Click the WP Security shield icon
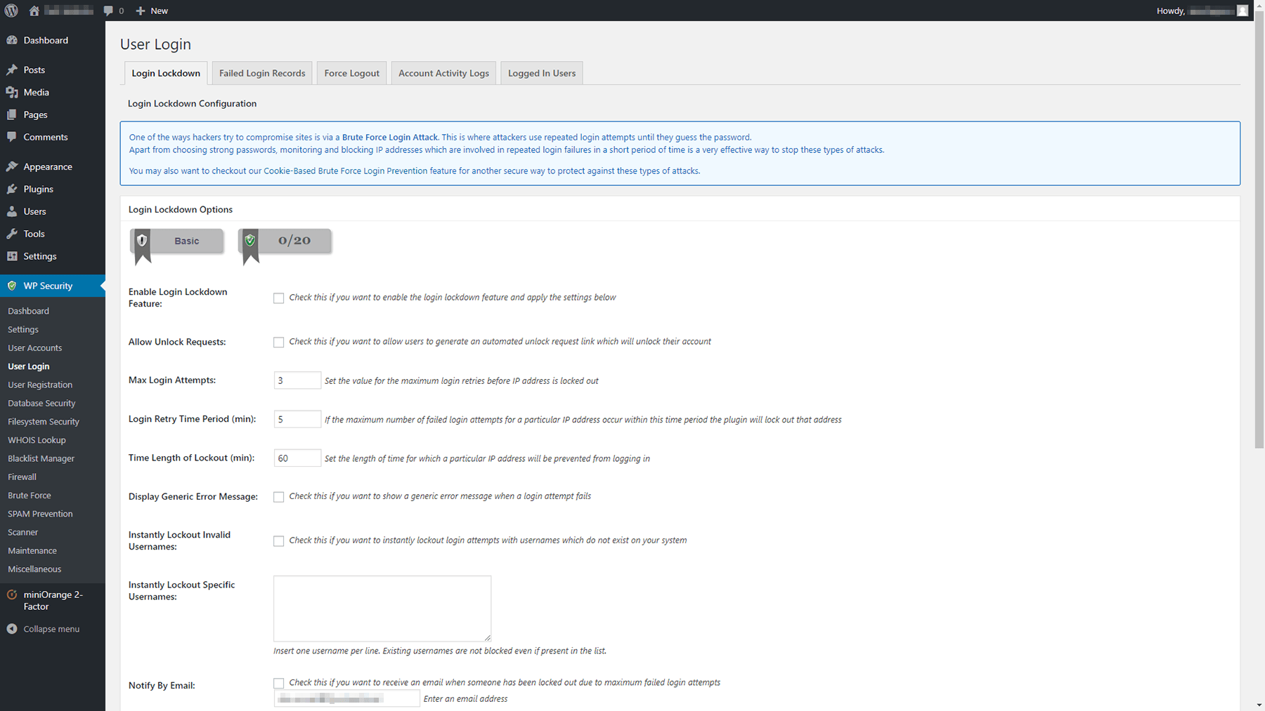The height and width of the screenshot is (711, 1265). click(x=12, y=286)
